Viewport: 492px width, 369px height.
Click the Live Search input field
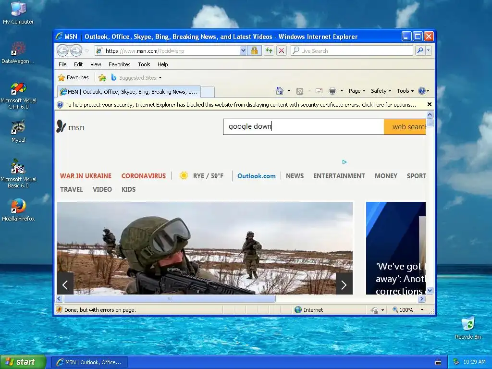point(352,50)
